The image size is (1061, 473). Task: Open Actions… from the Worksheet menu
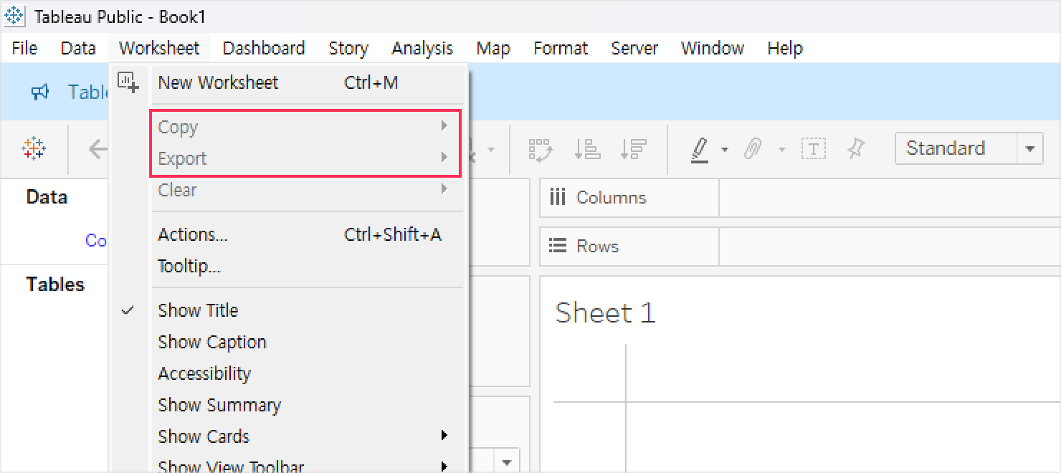pyautogui.click(x=193, y=234)
